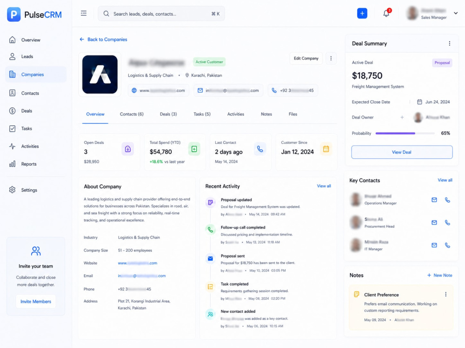Click the View Deal button
This screenshot has width=465, height=348.
[x=402, y=152]
